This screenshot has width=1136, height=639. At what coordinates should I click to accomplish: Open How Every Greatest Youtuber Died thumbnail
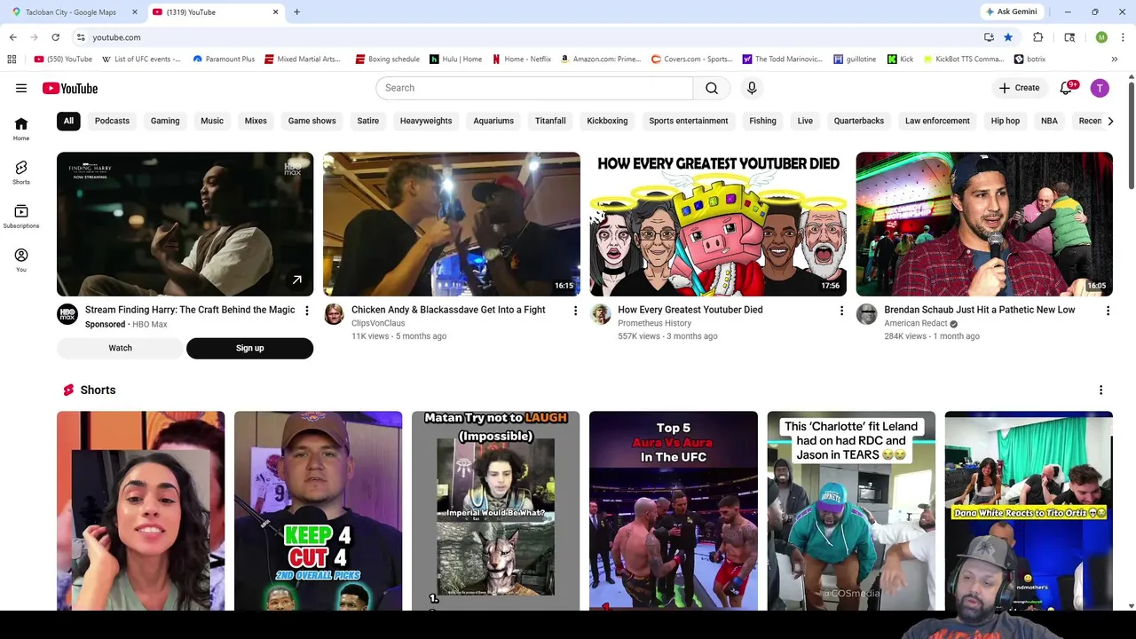[x=718, y=224]
